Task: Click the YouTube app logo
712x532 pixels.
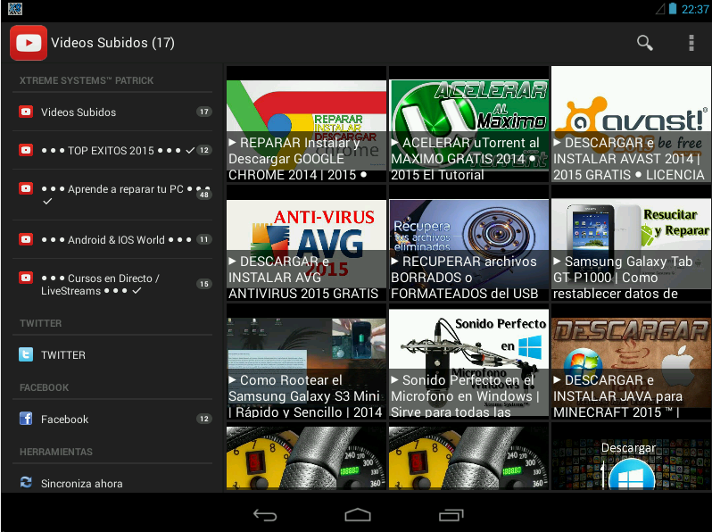Action: coord(29,43)
